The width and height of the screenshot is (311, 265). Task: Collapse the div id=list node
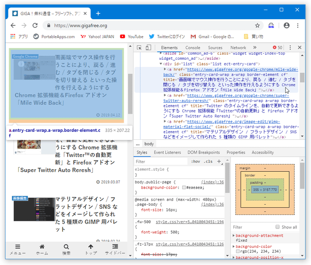click(161, 64)
